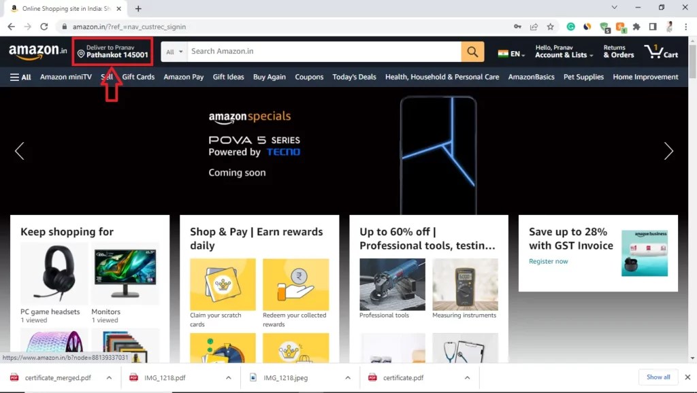This screenshot has width=697, height=393.
Task: Click the green shield extension icon
Action: pos(604,27)
